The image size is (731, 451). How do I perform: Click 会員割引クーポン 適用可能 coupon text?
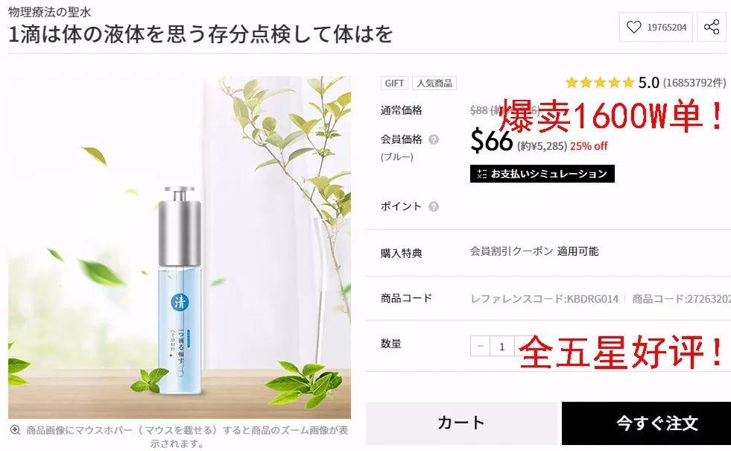pyautogui.click(x=534, y=251)
